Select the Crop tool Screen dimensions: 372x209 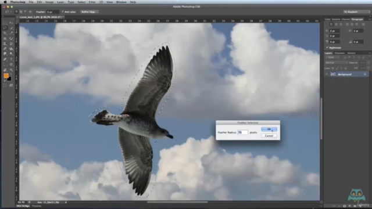(x=5, y=33)
